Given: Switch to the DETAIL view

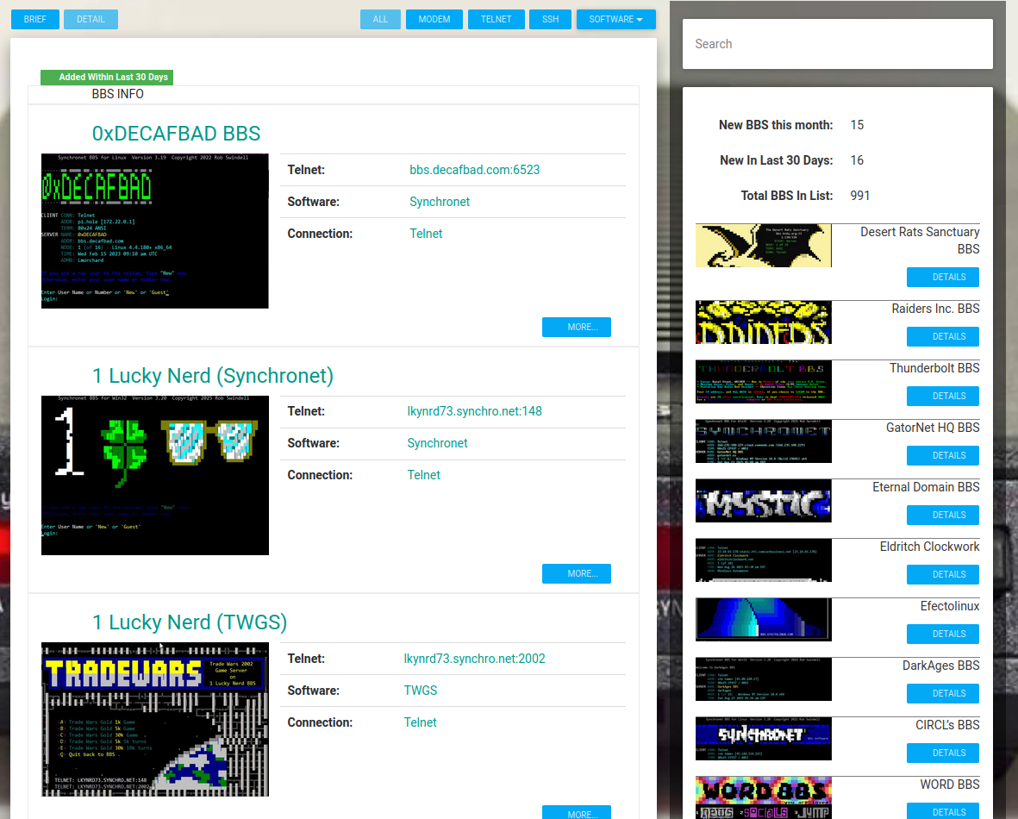Looking at the screenshot, I should point(91,20).
